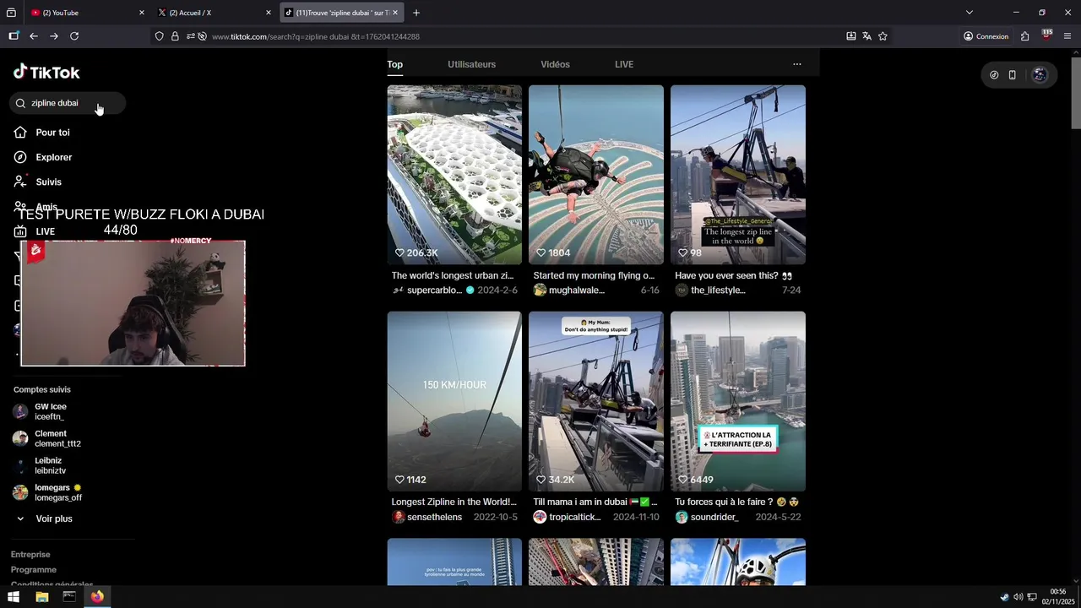Open tropicaltick... user profile
Viewport: 1081px width, 608px height.
[x=577, y=517]
